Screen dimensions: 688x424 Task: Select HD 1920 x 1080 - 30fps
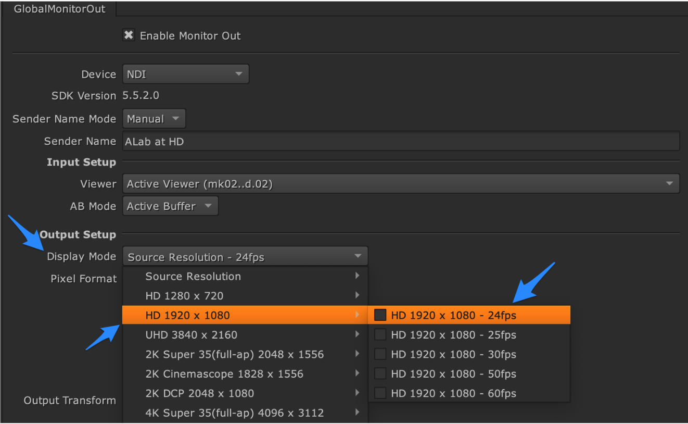click(453, 354)
